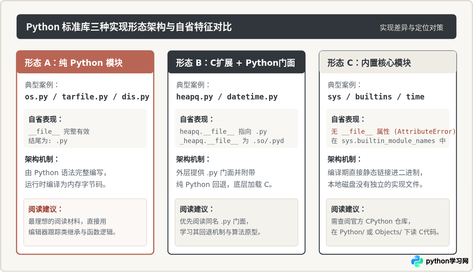Click the line "需查阅官方 CPython 仓库，"
The width and height of the screenshot is (473, 272).
pos(371,221)
